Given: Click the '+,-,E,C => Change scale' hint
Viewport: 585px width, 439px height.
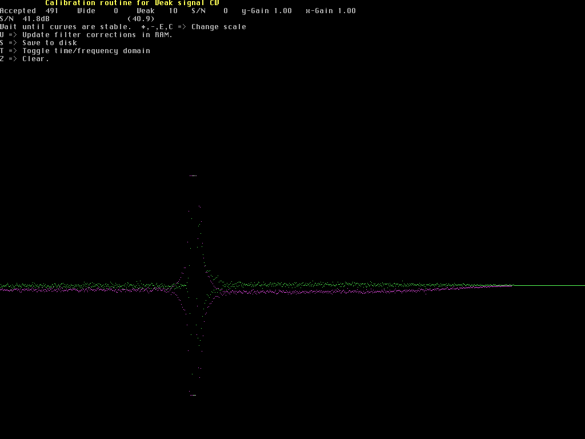Looking at the screenshot, I should (x=194, y=27).
